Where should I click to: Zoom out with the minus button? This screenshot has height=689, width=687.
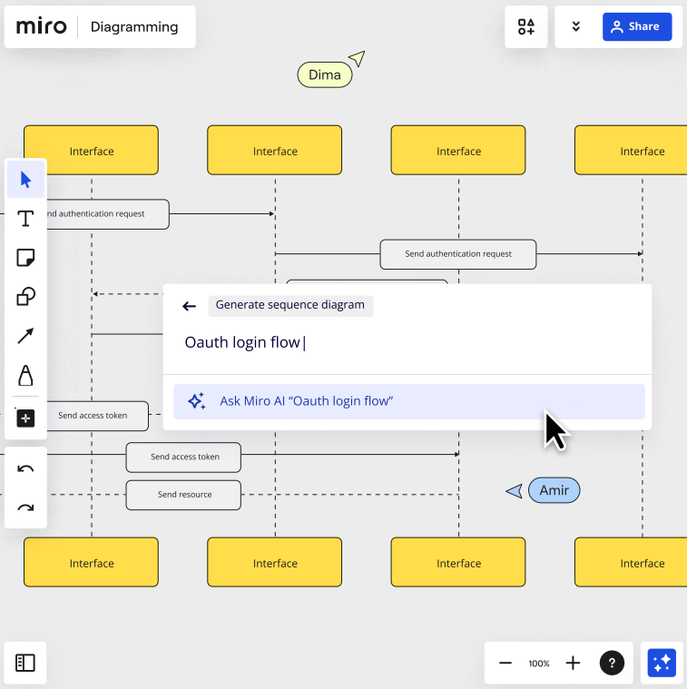pos(505,663)
